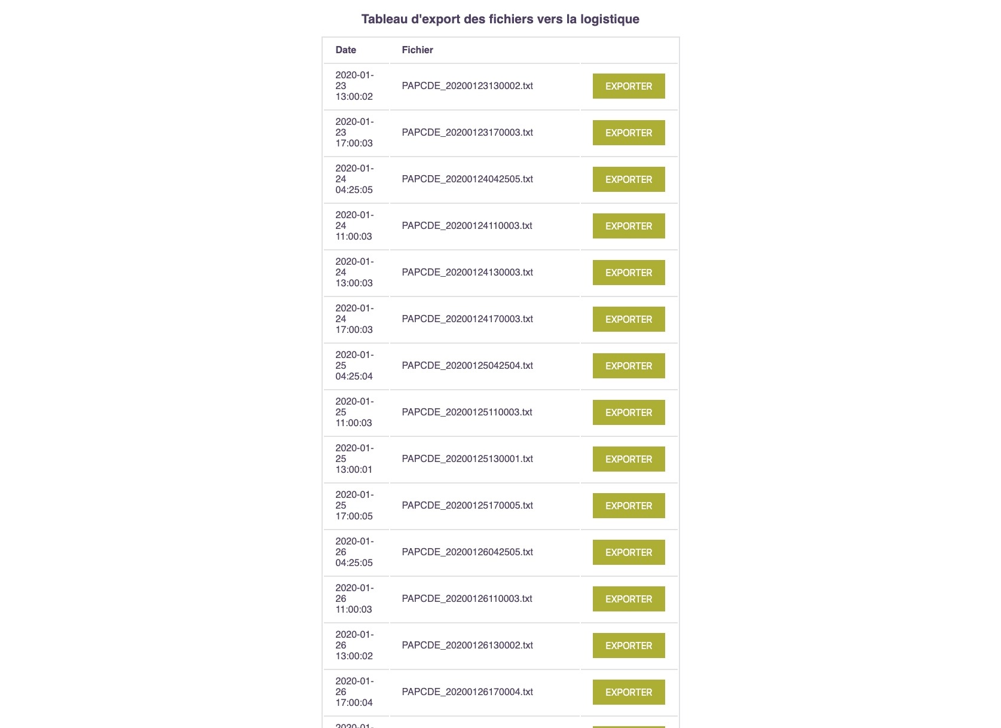
Task: Click the table title heading text
Action: coord(500,19)
